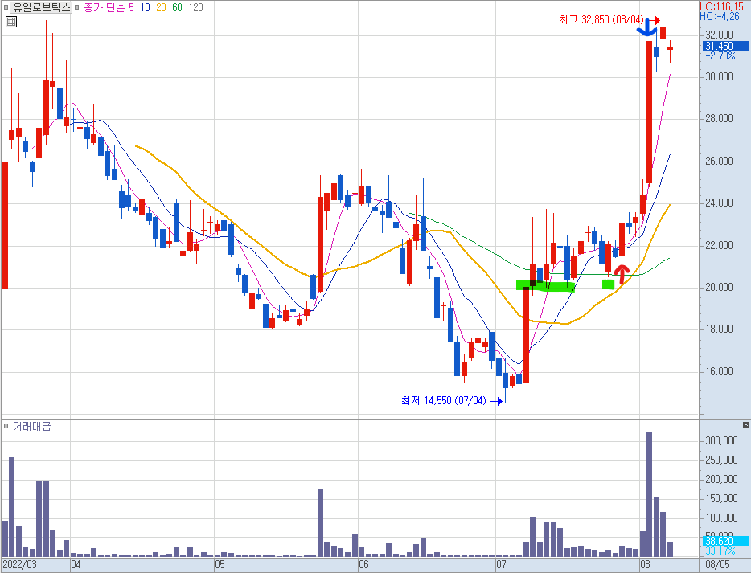Click the 26,000 price axis label

[x=719, y=161]
